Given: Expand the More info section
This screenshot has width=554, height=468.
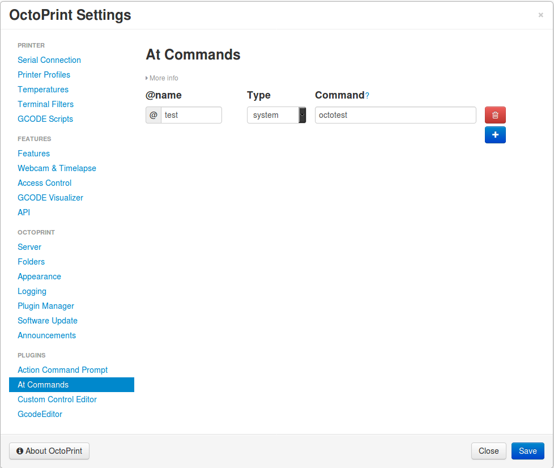Looking at the screenshot, I should point(162,78).
